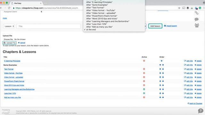
Task: Select After "E-learning Principles" position option
Action: (x=99, y=2)
